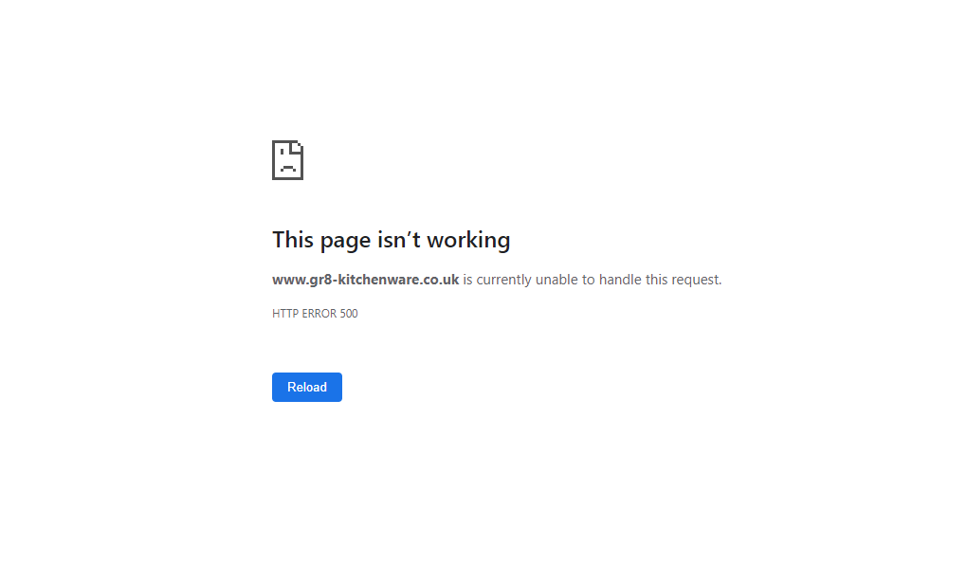Image resolution: width=967 pixels, height=564 pixels.
Task: Click the frowning mouth on the error icon
Action: click(287, 168)
